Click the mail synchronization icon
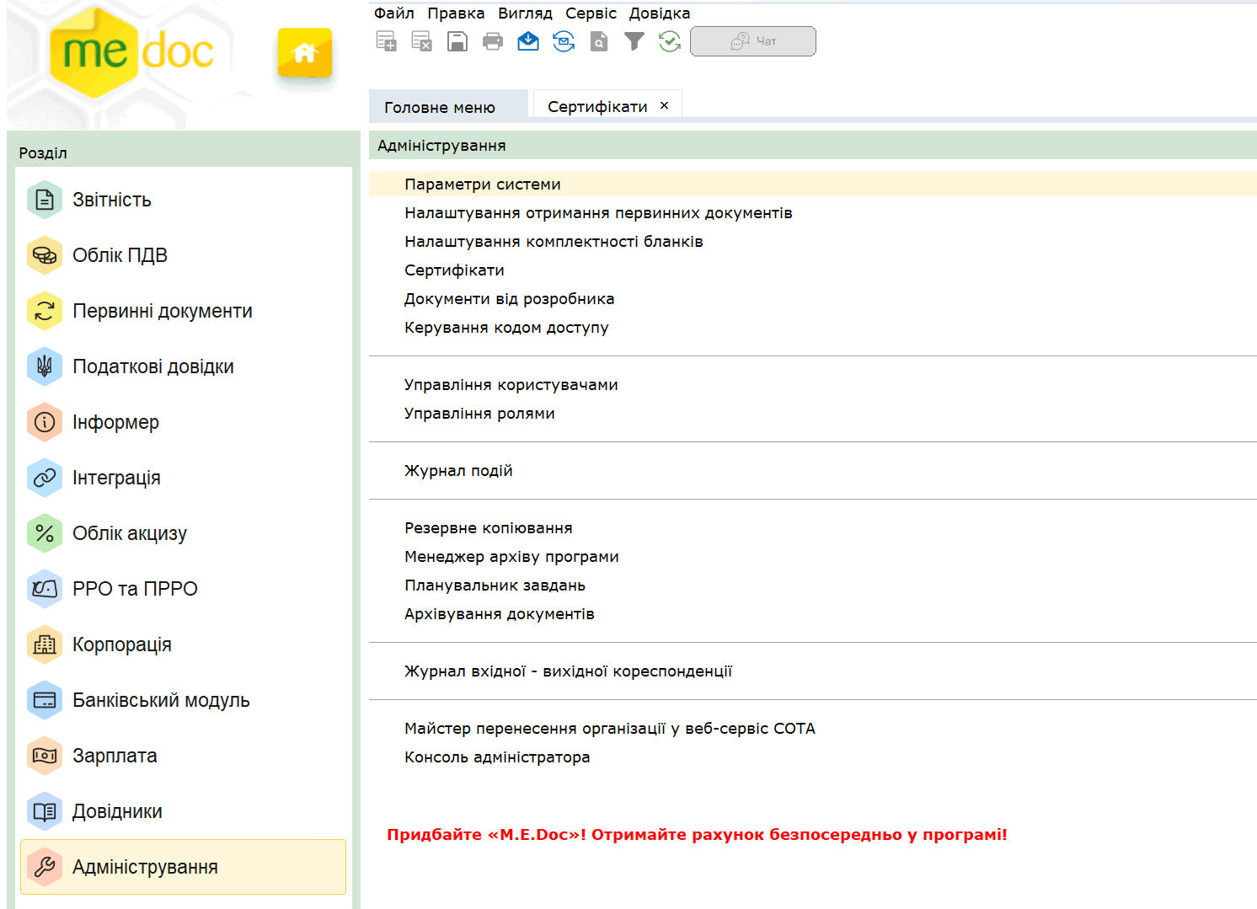This screenshot has width=1257, height=909. (x=564, y=41)
